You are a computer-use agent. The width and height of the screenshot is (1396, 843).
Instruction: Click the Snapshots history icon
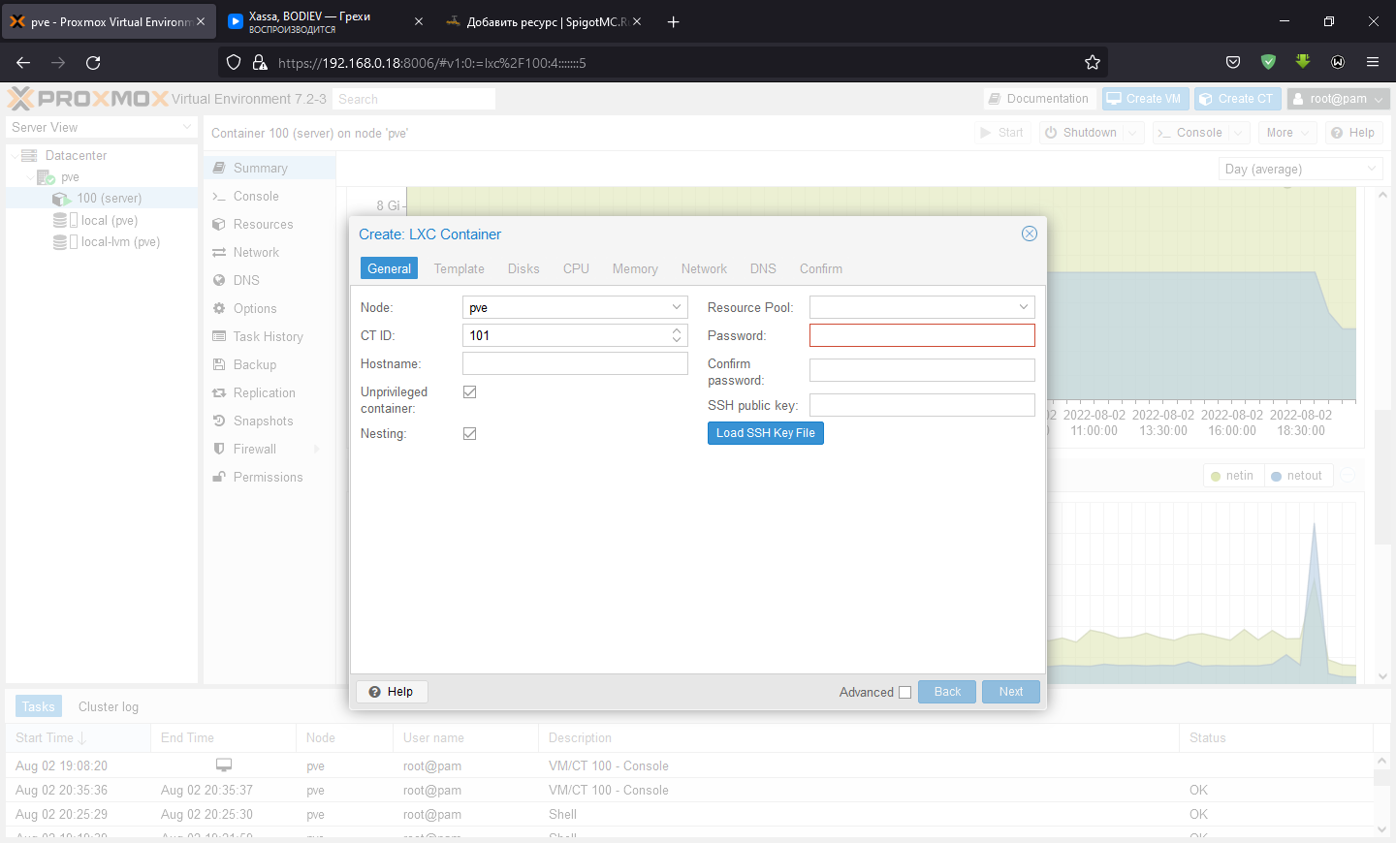point(219,421)
